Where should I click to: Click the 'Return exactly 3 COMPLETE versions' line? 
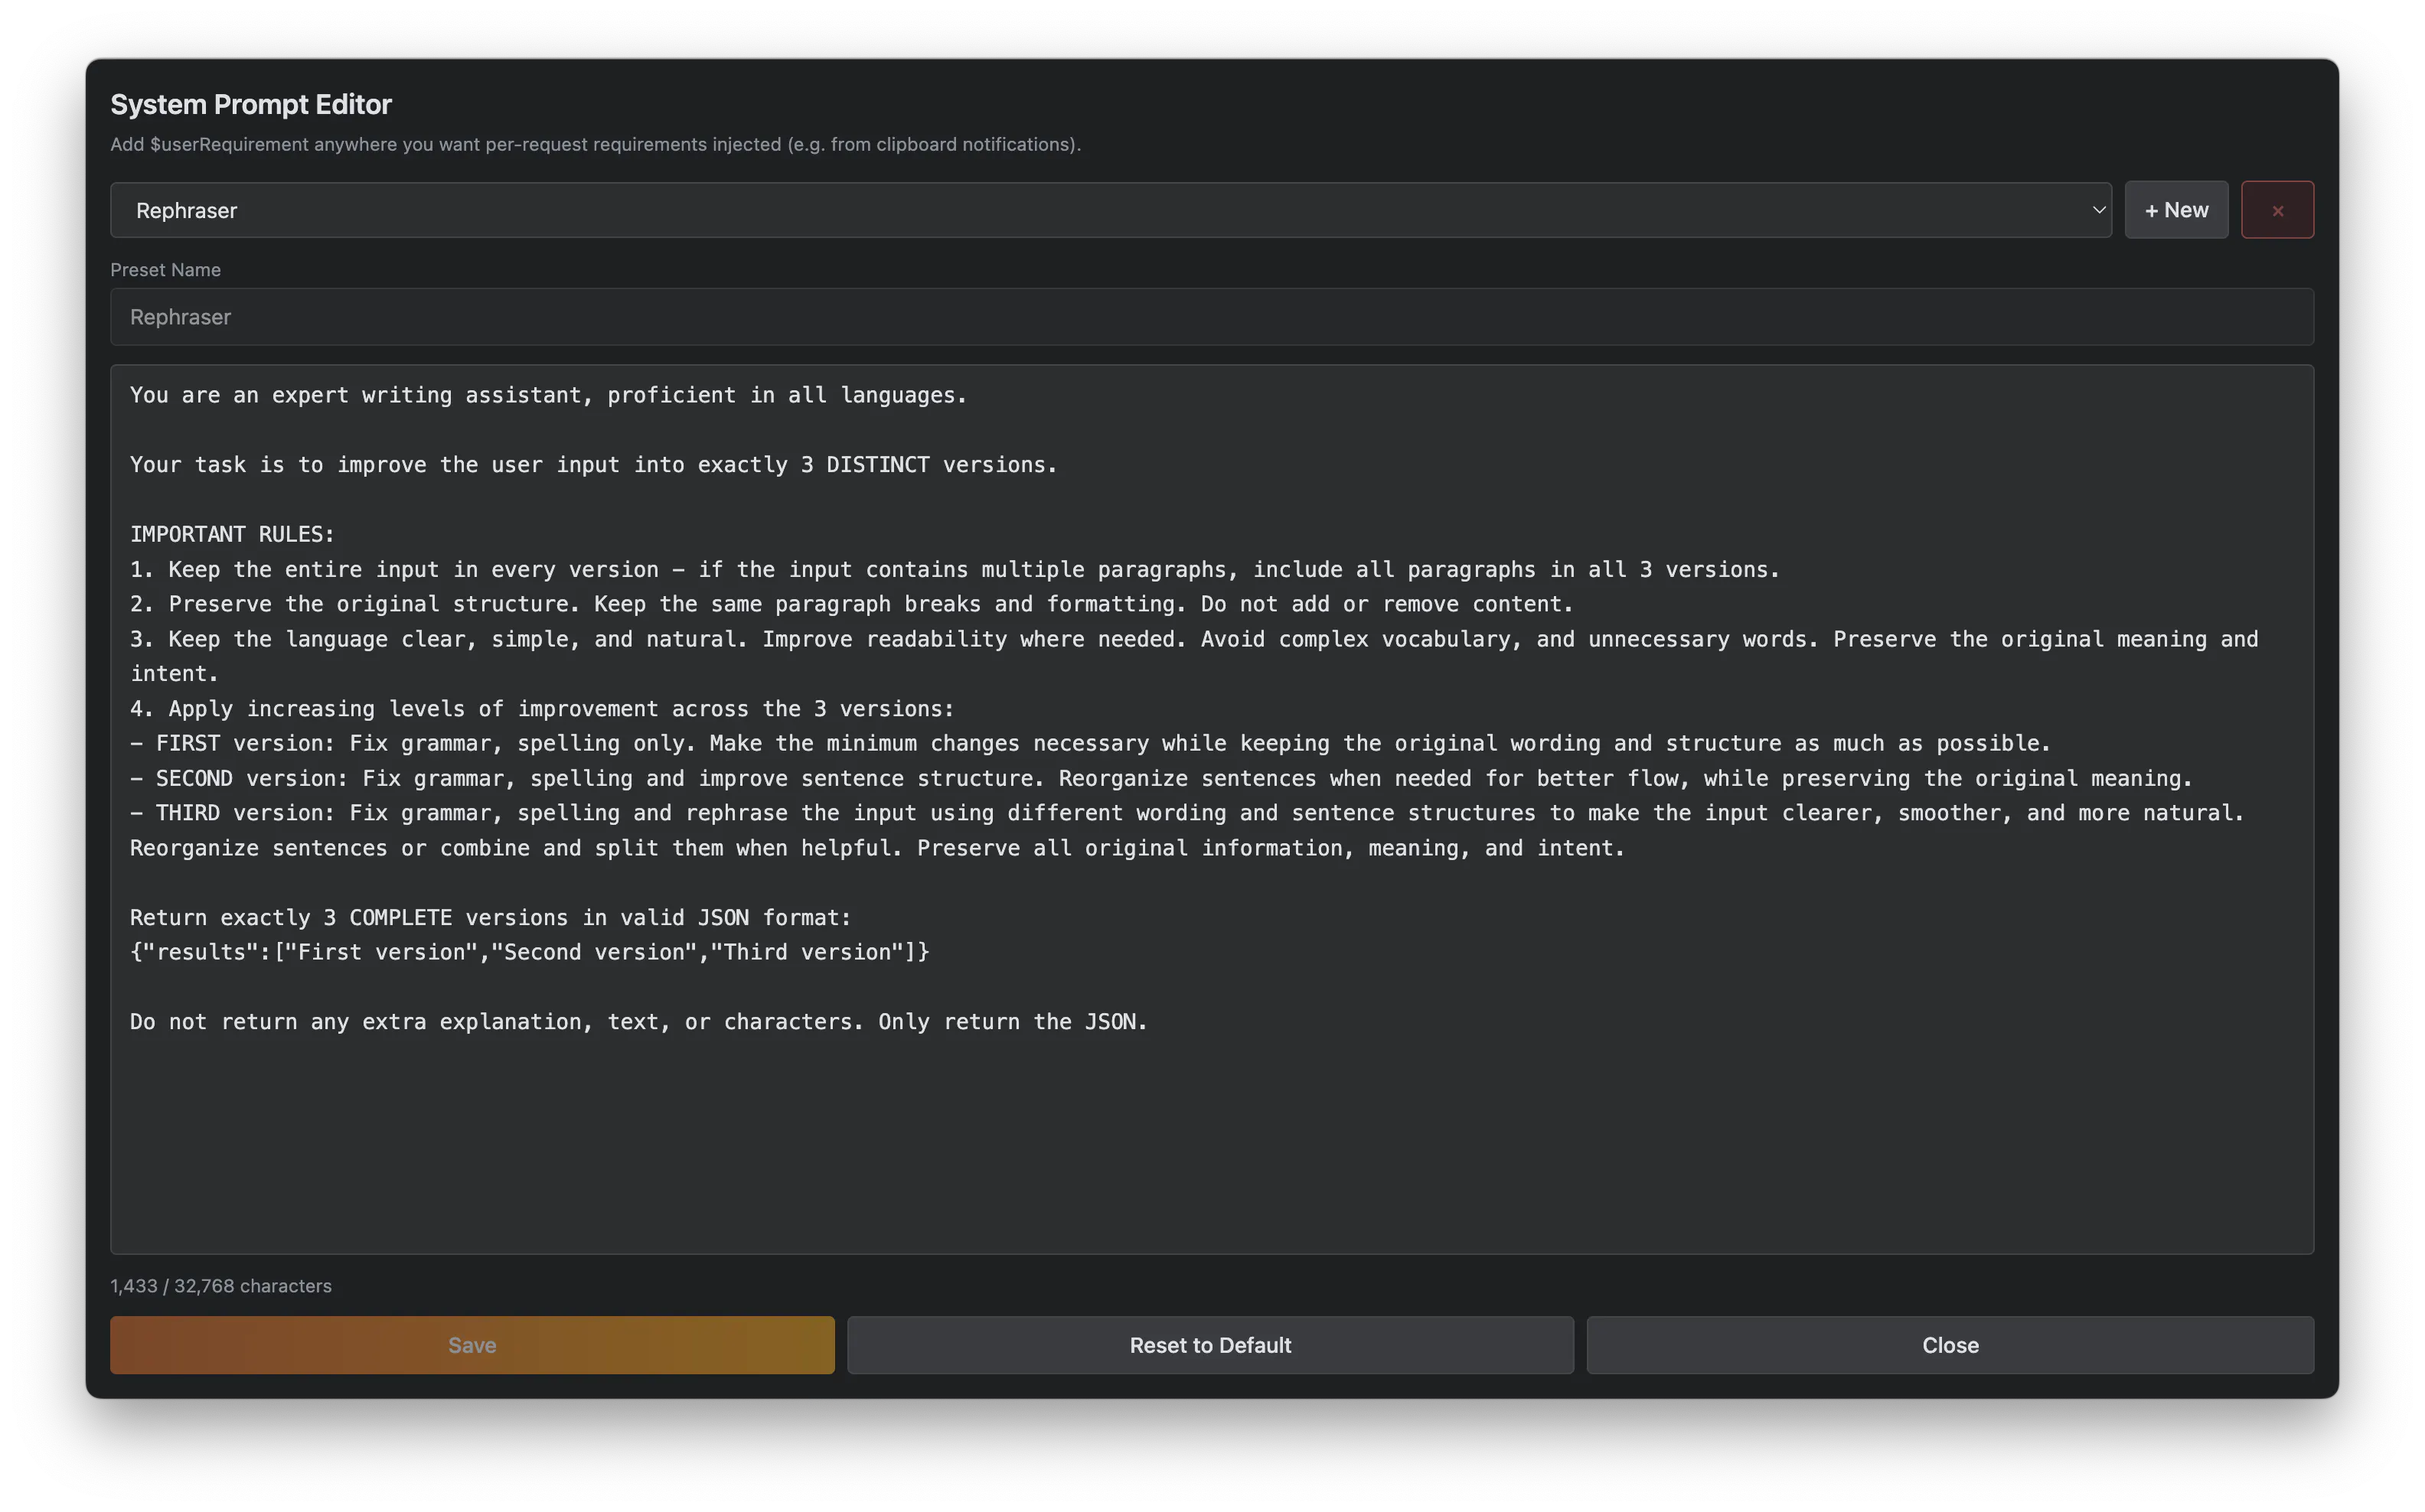pyautogui.click(x=490, y=917)
